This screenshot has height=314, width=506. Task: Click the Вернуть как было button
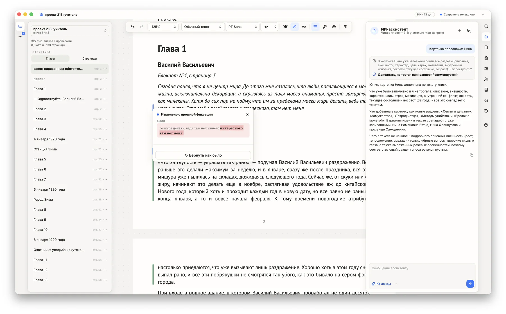tap(203, 155)
